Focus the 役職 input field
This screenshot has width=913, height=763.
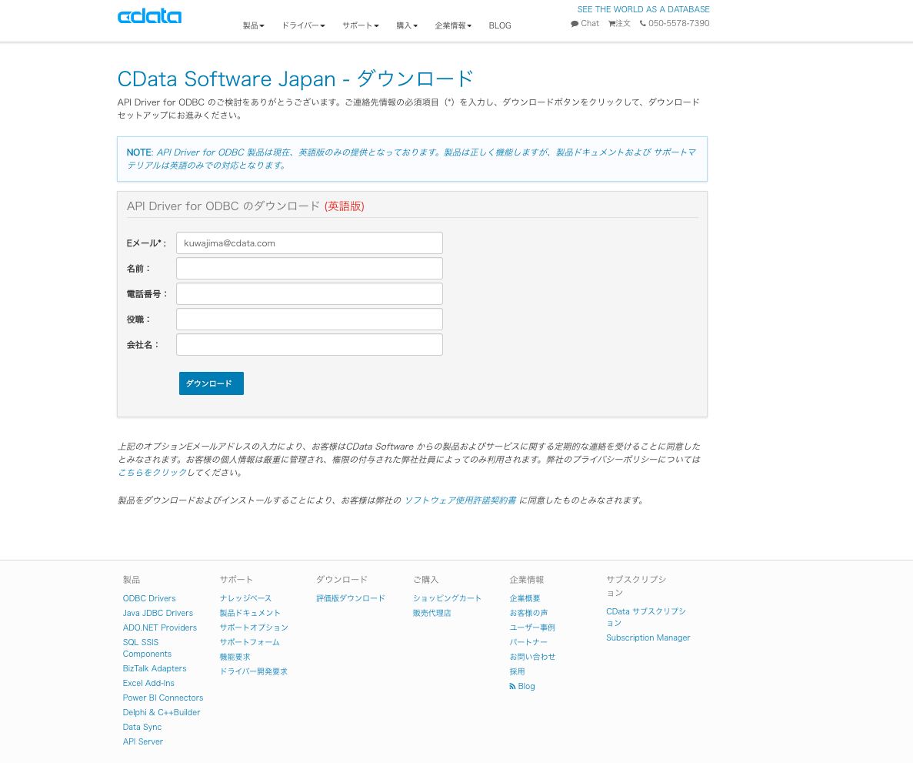point(309,320)
